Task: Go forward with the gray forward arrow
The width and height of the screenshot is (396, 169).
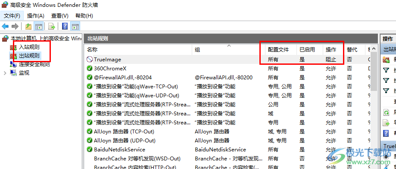Action: 15,26
